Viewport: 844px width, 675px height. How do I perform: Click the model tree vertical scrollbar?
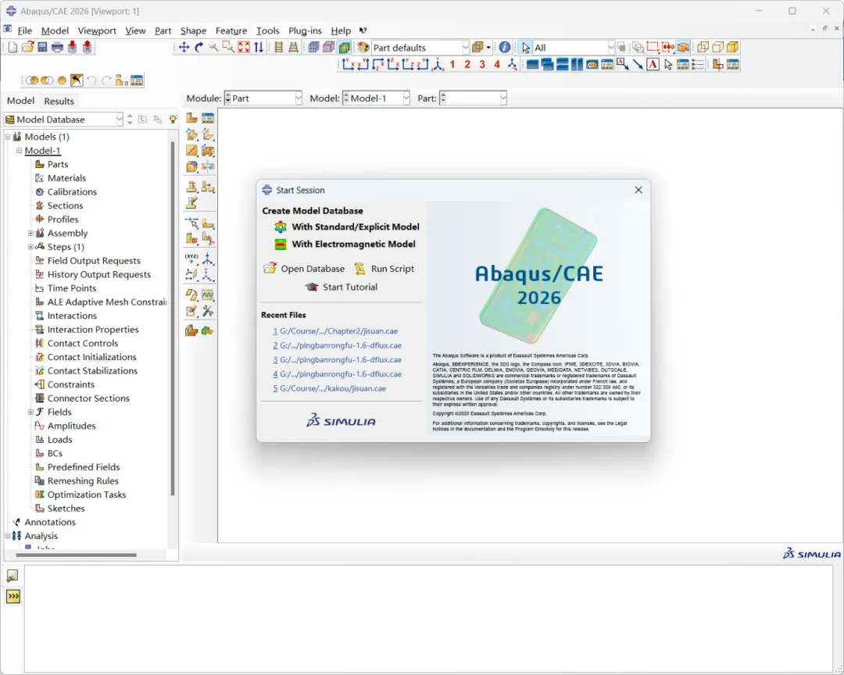(x=173, y=318)
